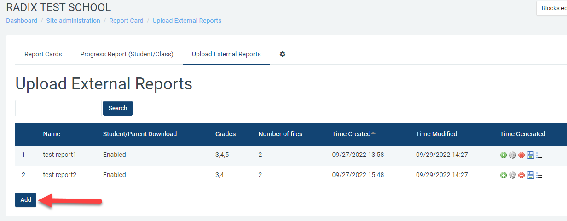Click green plus icon for test report2
The width and height of the screenshot is (567, 221).
(503, 175)
